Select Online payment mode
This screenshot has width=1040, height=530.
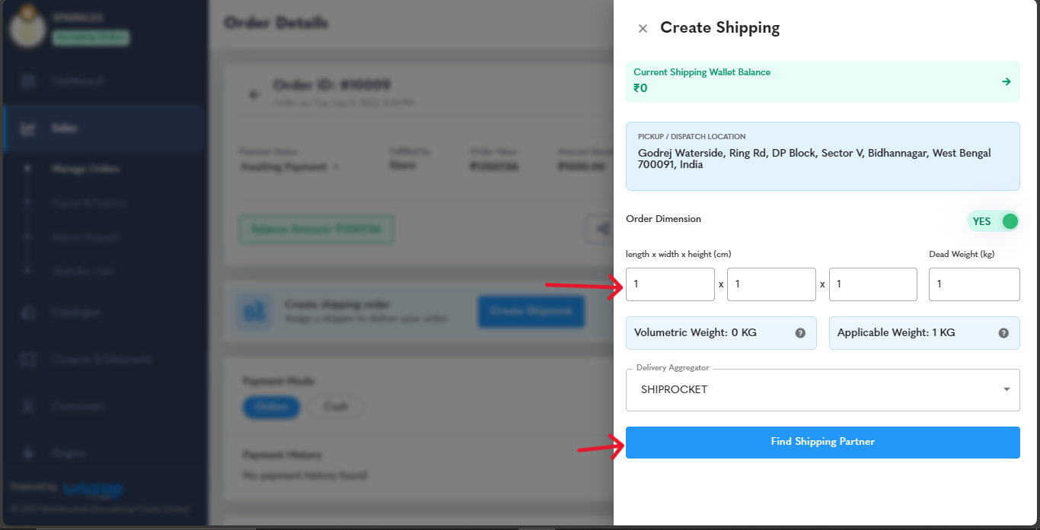coord(273,407)
